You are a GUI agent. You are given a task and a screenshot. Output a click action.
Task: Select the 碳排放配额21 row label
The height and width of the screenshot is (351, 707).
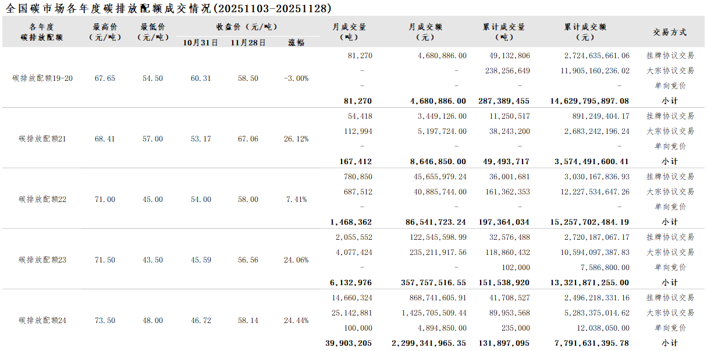coord(42,139)
